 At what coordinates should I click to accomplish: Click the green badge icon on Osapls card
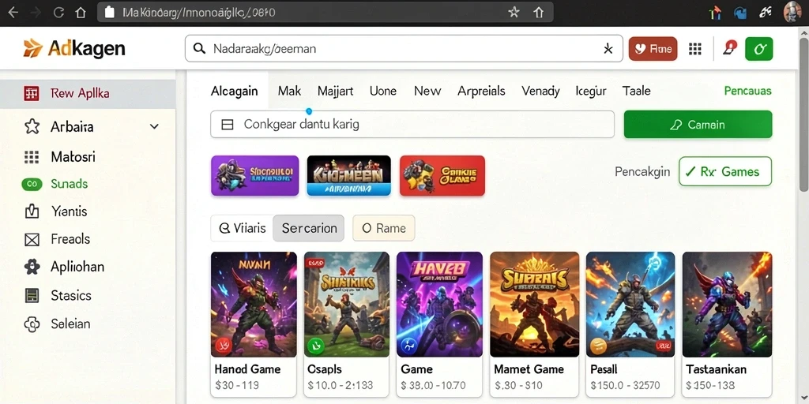tap(315, 346)
